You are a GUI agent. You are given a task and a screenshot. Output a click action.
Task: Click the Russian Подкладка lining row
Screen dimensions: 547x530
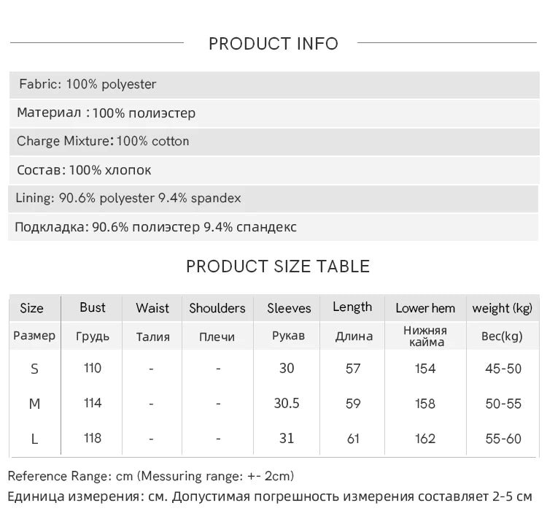273,227
